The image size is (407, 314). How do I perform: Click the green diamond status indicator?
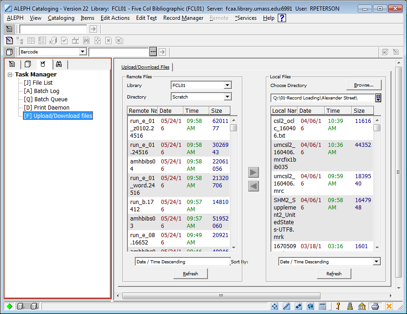coord(9,306)
